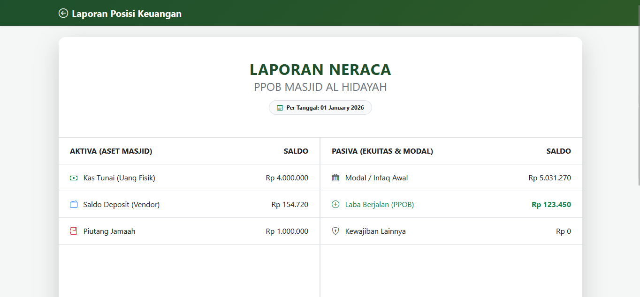640x297 pixels.
Task: Click the PPOB MASJID AL HIDAYAH subtitle
Action: tap(320, 87)
